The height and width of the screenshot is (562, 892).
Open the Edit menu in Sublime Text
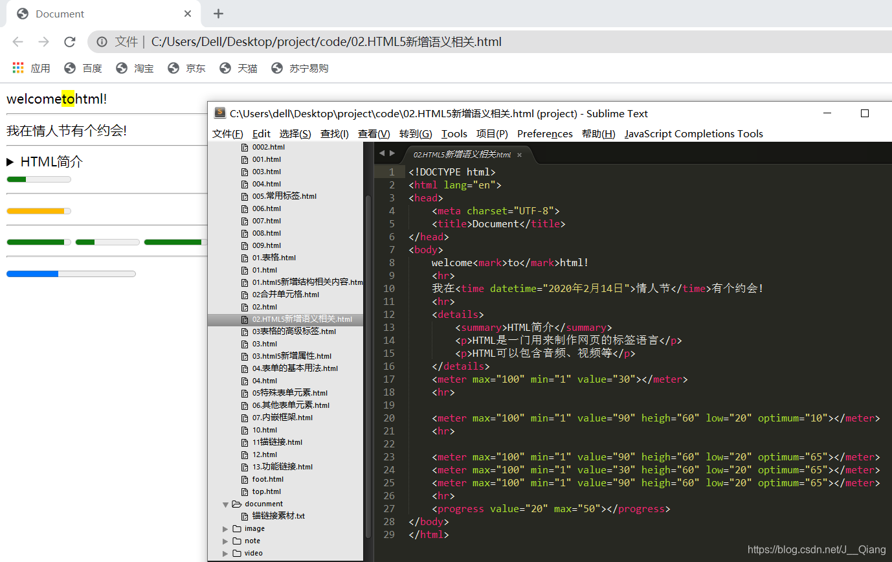tap(262, 134)
